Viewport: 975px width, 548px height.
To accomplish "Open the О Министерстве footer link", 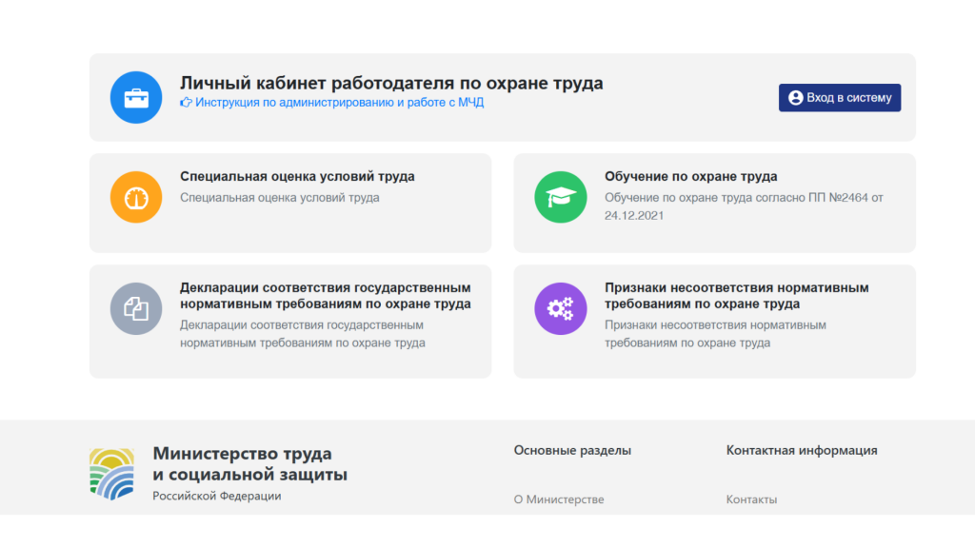I will pos(558,499).
